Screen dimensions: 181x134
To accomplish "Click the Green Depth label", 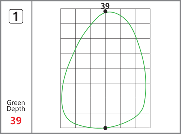I will (16, 106).
